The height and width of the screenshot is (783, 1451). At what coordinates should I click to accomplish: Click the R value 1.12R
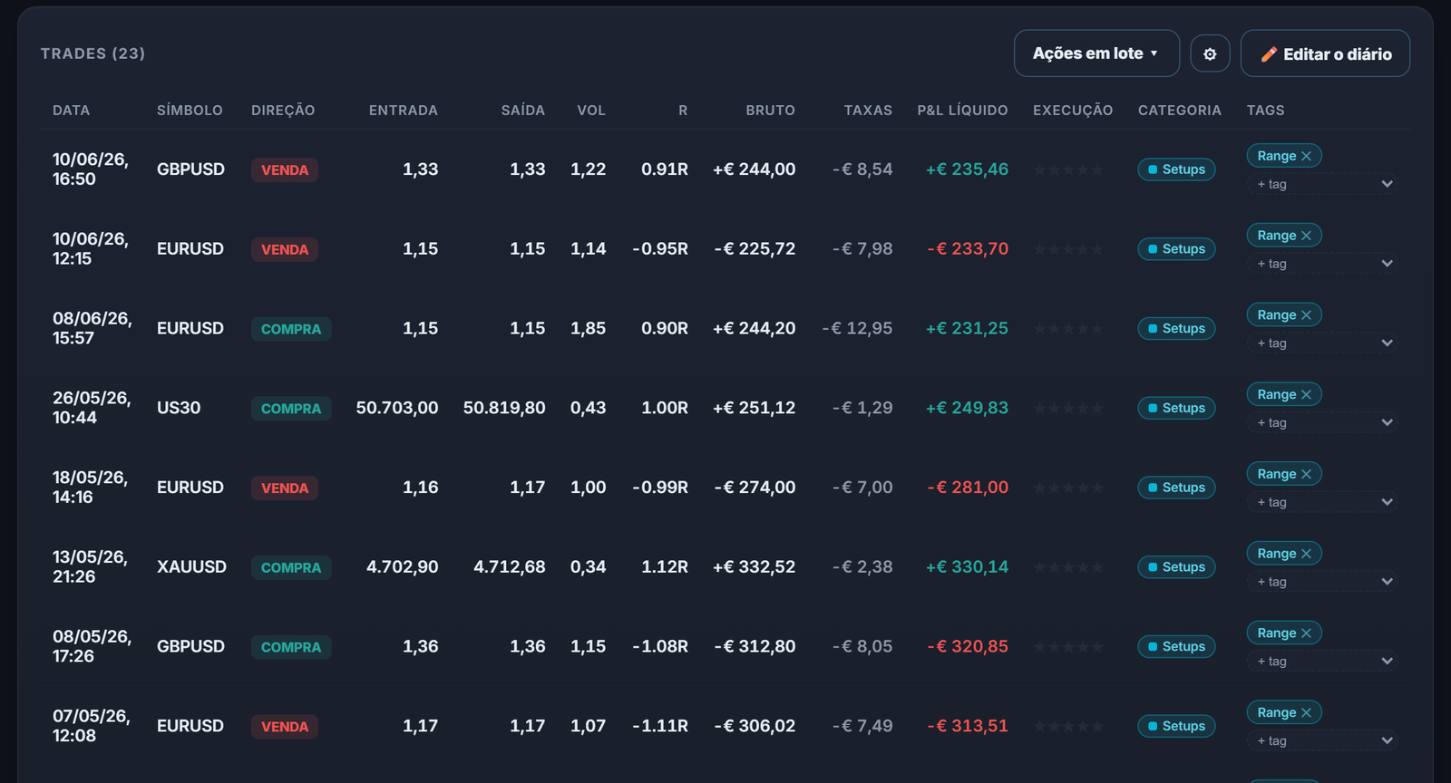coord(665,567)
